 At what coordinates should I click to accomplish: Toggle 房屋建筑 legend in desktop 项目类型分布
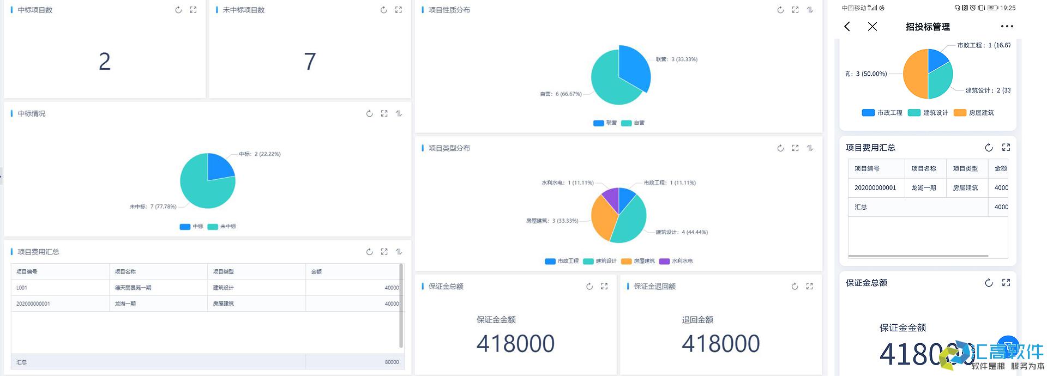tap(638, 261)
